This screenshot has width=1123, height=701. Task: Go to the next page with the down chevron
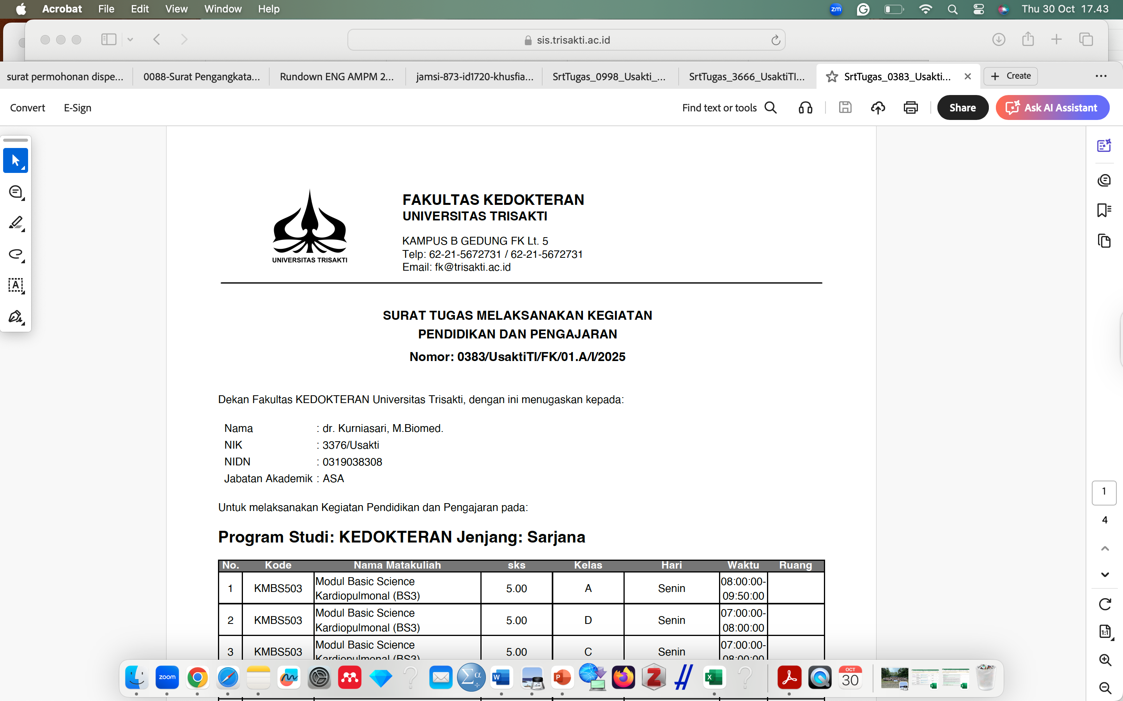pos(1105,574)
